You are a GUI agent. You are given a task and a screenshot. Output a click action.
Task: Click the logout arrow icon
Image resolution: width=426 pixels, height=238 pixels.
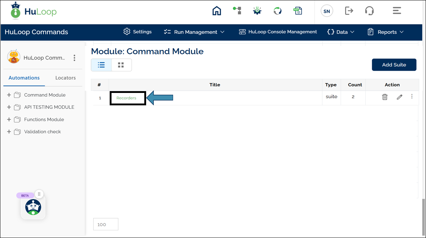[349, 11]
